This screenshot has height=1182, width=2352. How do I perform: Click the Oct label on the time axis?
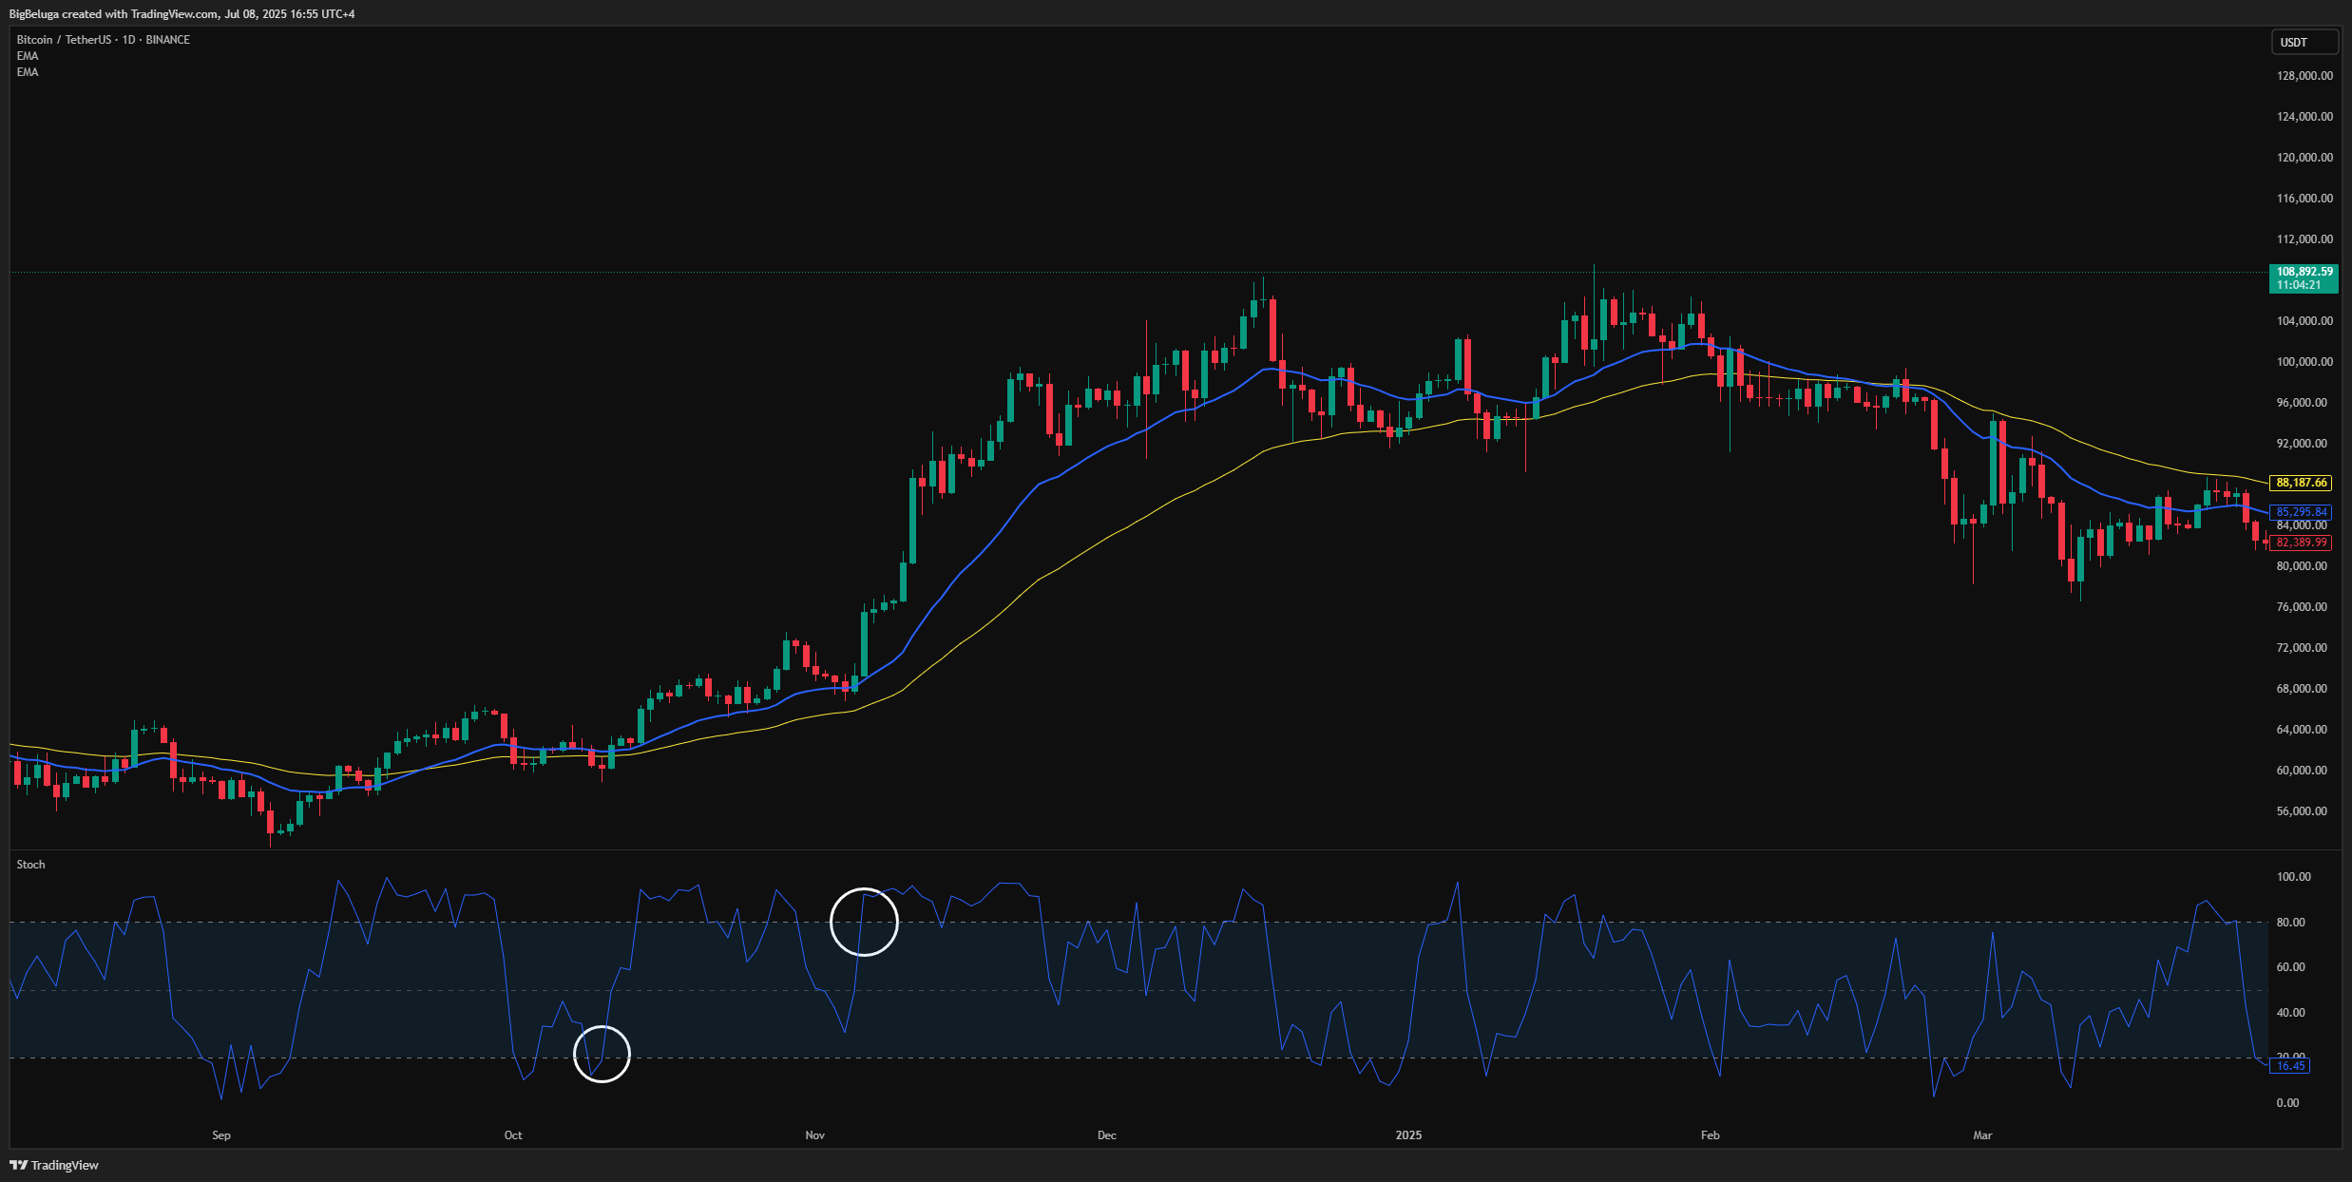click(x=513, y=1135)
